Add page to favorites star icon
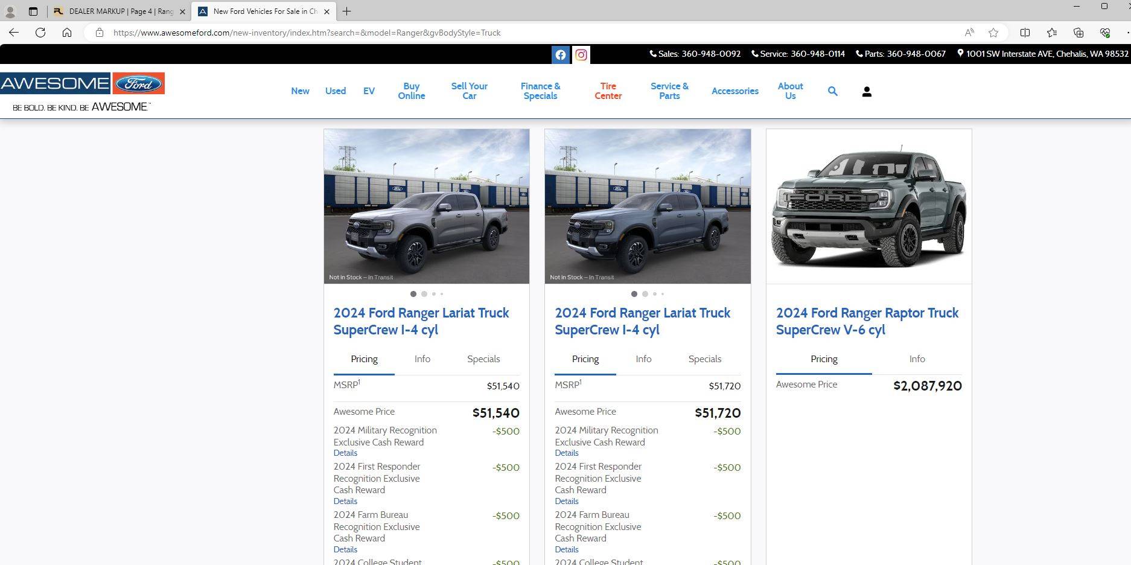This screenshot has width=1131, height=565. coord(993,33)
